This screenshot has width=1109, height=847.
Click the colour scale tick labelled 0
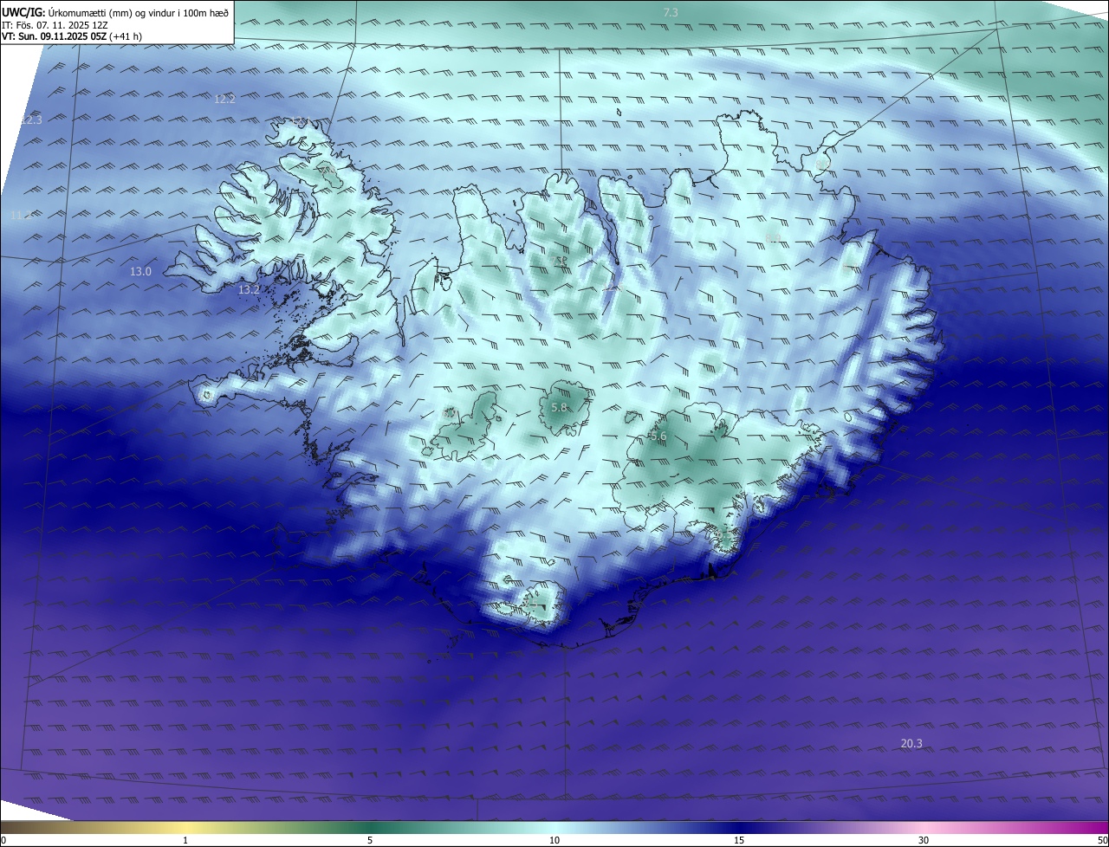point(3,840)
